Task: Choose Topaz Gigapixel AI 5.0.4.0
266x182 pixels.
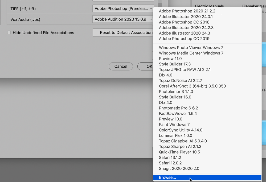Action: click(207, 141)
